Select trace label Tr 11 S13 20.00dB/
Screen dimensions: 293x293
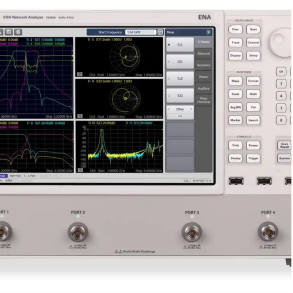tap(139, 123)
